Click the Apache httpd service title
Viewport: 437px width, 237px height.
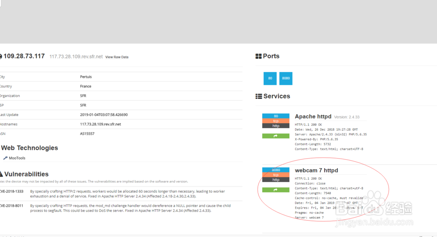[313, 117]
